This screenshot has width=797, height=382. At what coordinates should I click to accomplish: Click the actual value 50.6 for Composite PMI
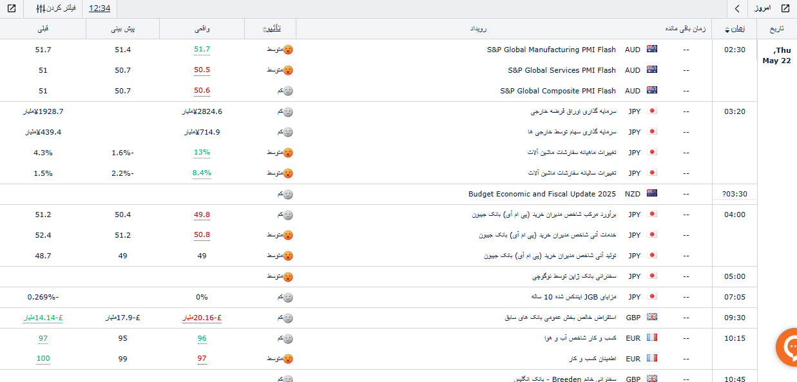pyautogui.click(x=202, y=91)
